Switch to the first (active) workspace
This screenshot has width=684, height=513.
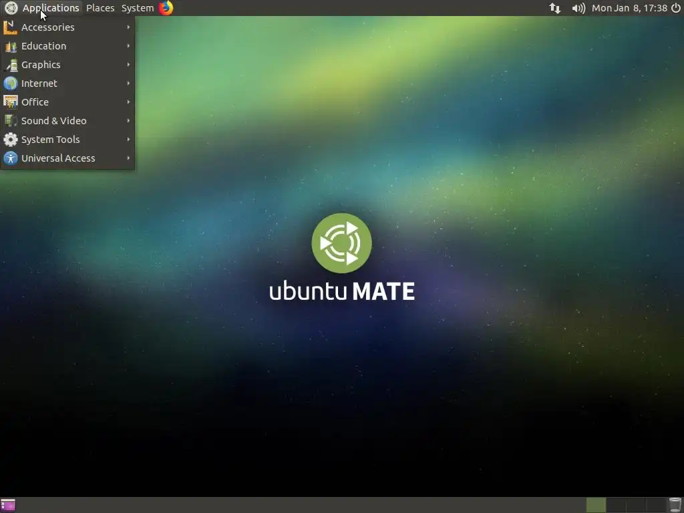point(596,505)
